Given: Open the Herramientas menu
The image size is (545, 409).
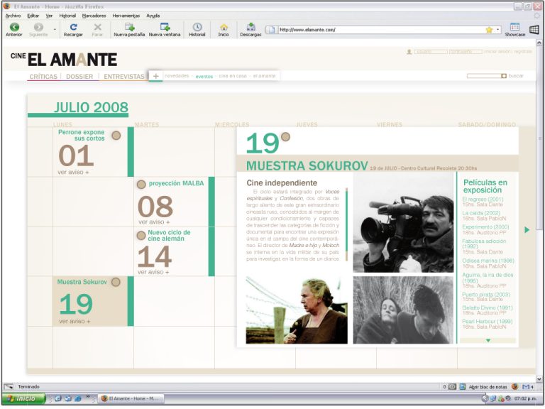Looking at the screenshot, I should click(x=126, y=16).
